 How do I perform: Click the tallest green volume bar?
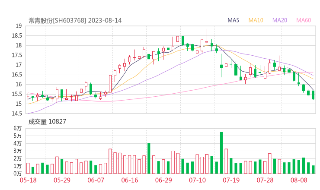[x=221, y=153]
